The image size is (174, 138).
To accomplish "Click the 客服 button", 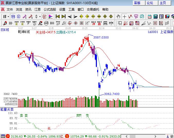I will click(x=137, y=3).
